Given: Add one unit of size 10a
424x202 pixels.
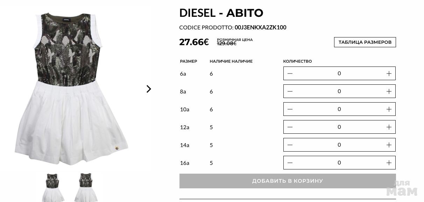Looking at the screenshot, I should click(389, 109).
